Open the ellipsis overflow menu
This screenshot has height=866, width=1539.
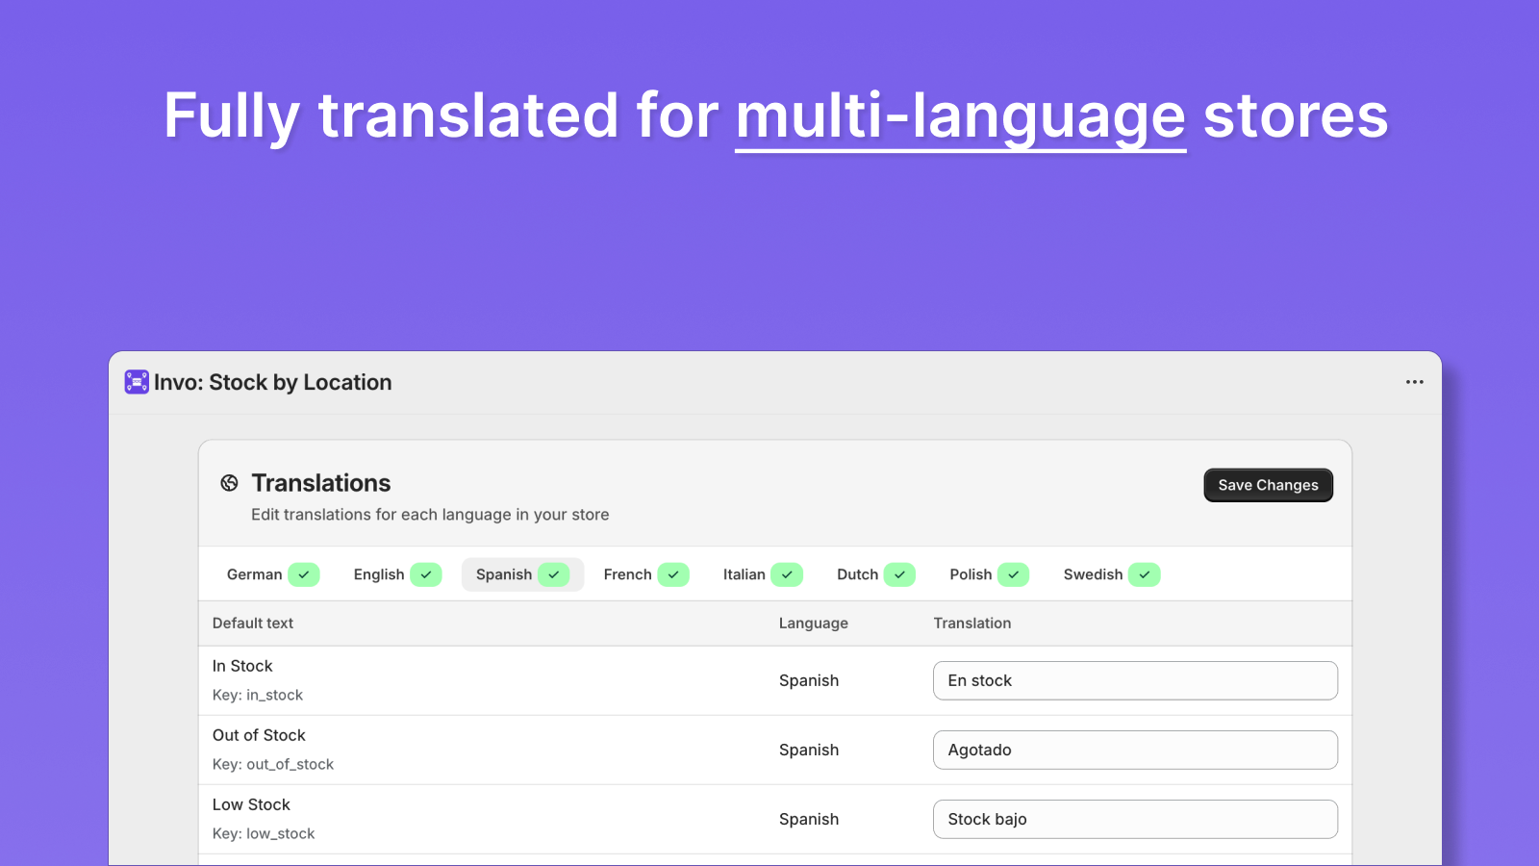1414,382
